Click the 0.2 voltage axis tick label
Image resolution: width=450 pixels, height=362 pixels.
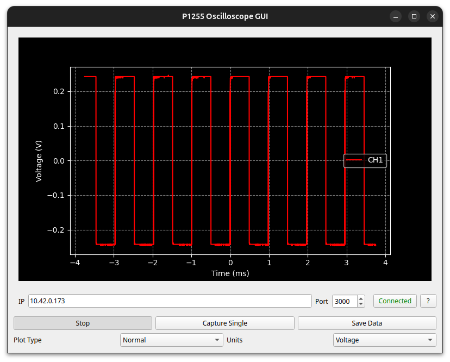(59, 91)
